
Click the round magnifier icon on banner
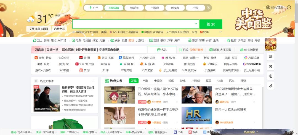pos(286,30)
